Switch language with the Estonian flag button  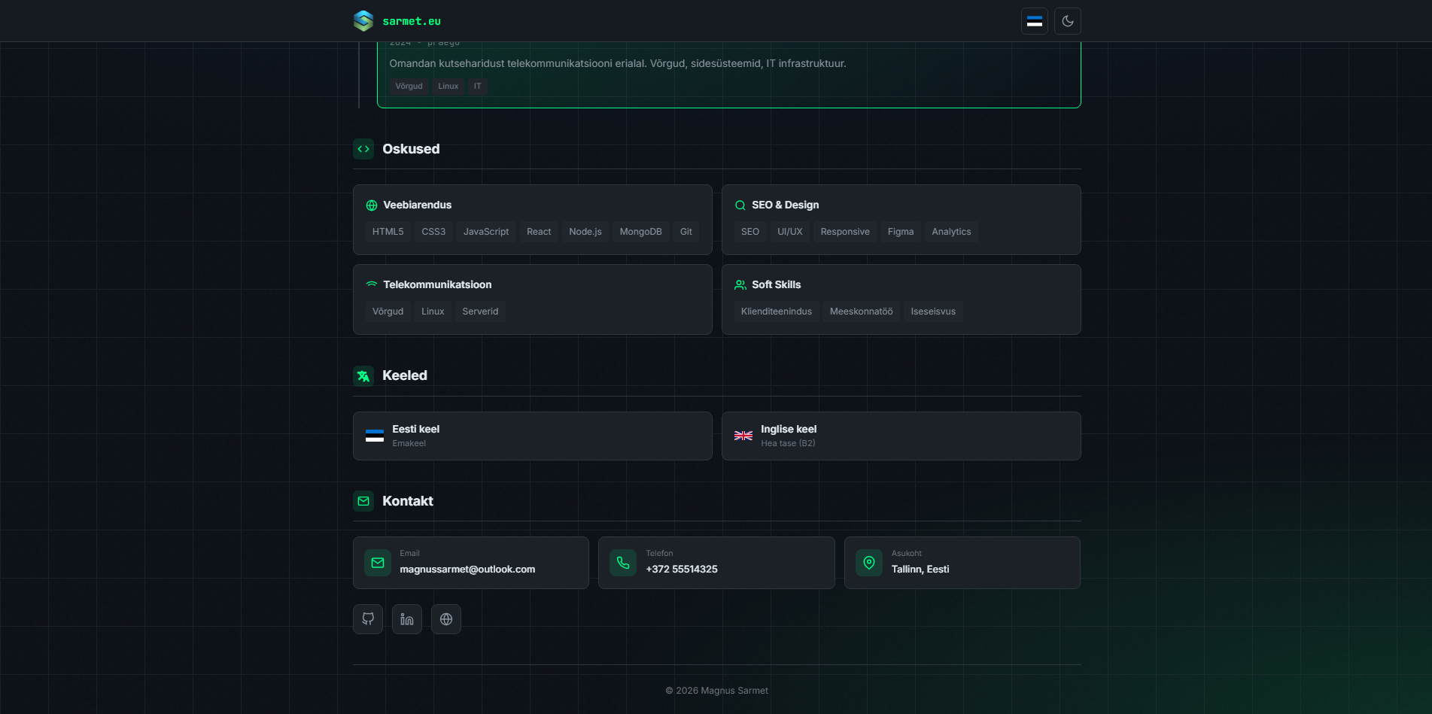1034,21
